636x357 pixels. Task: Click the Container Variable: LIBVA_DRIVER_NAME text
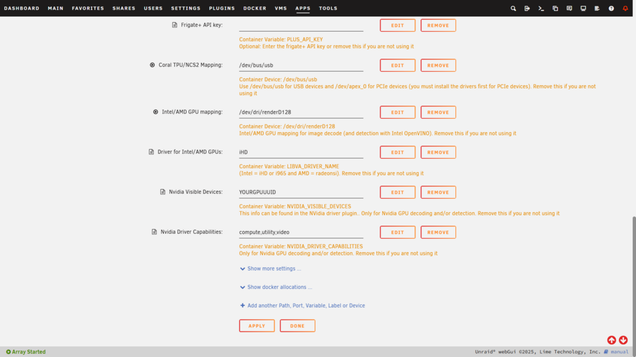click(x=289, y=166)
